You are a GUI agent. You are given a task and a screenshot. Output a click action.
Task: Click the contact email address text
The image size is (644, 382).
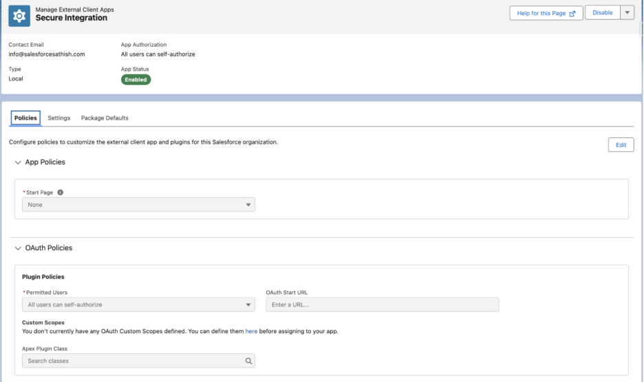pos(47,54)
